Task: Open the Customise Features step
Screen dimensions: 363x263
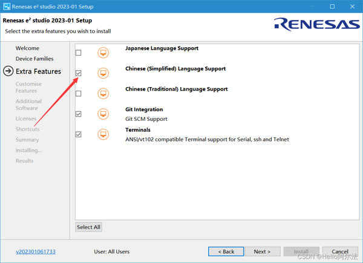Action: [28, 87]
